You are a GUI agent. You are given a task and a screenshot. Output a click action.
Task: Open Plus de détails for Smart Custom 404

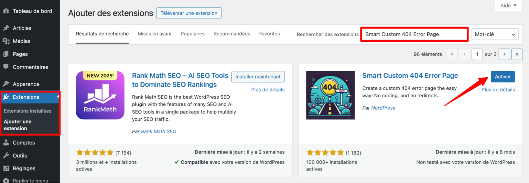tap(498, 90)
